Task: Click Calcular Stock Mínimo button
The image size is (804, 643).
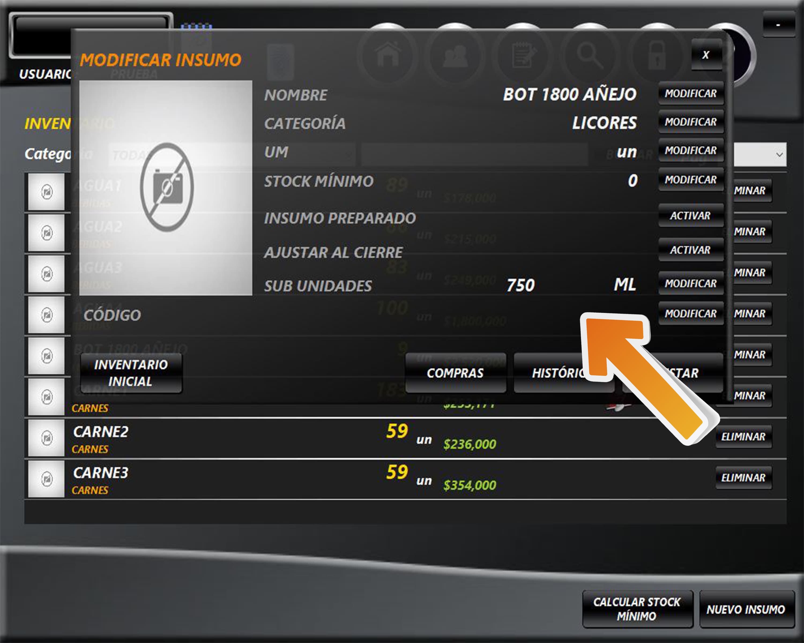Action: click(637, 609)
